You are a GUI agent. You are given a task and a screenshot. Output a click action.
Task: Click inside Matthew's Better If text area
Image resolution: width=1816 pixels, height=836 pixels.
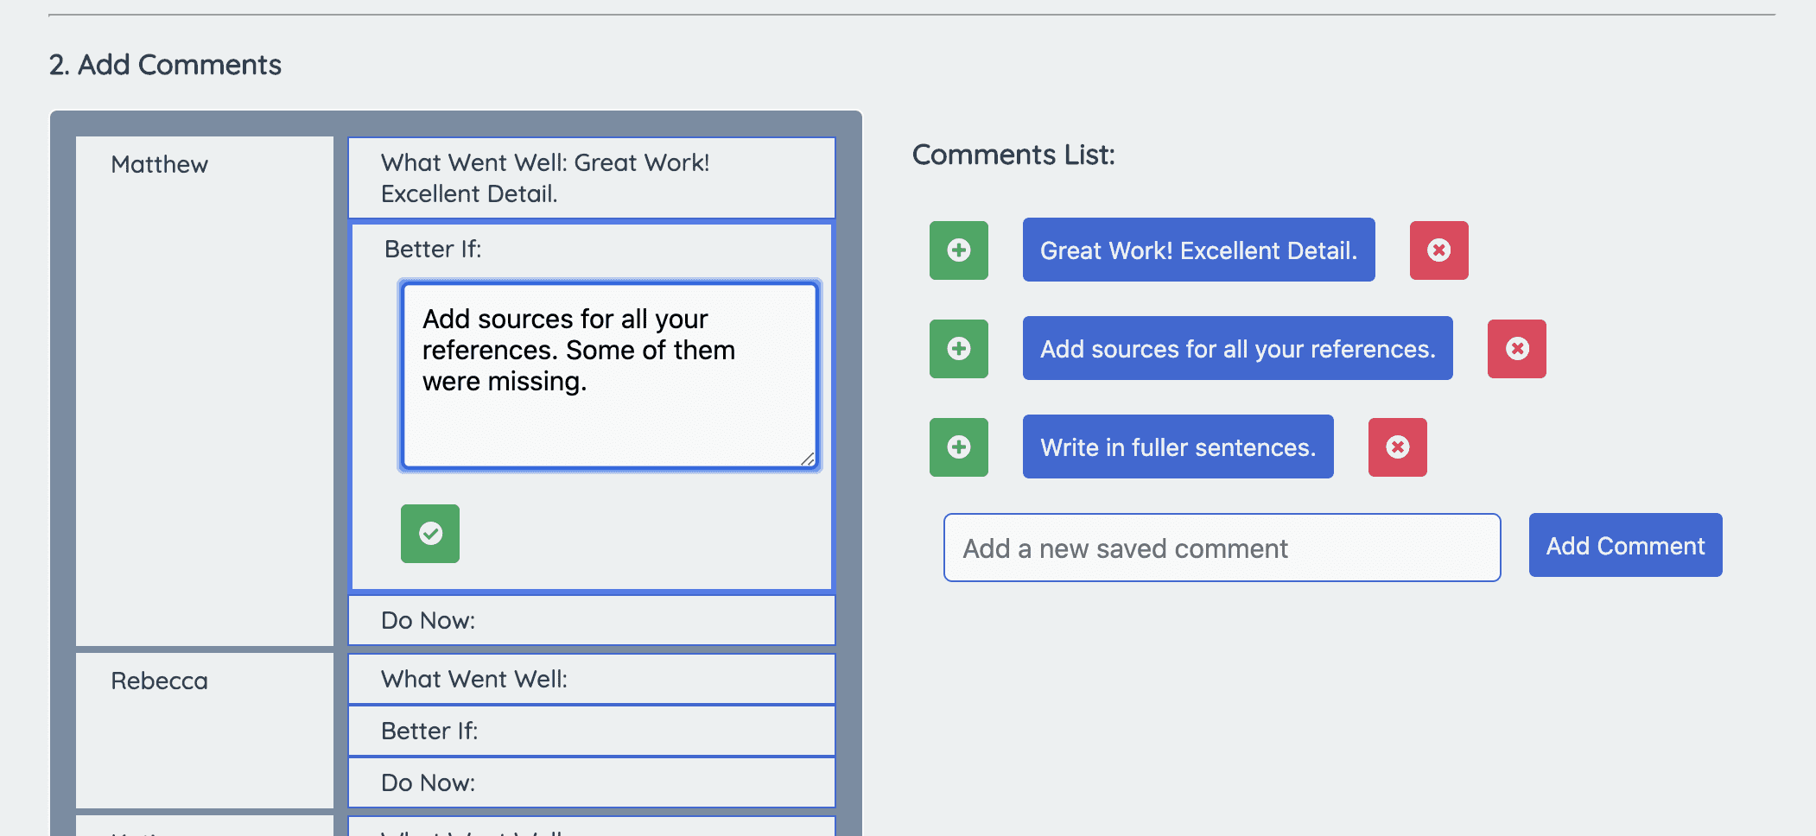609,373
